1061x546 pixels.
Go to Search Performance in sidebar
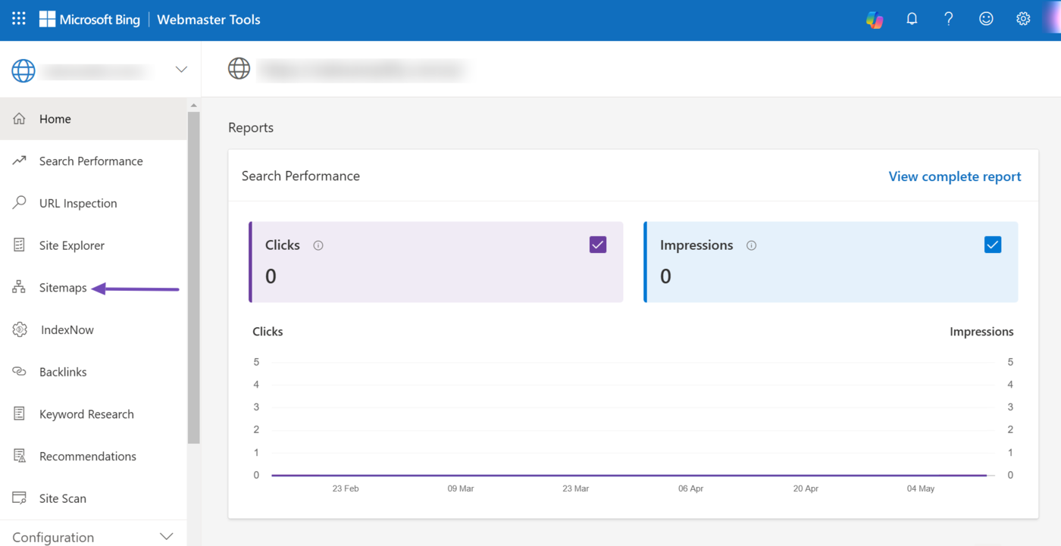click(90, 161)
